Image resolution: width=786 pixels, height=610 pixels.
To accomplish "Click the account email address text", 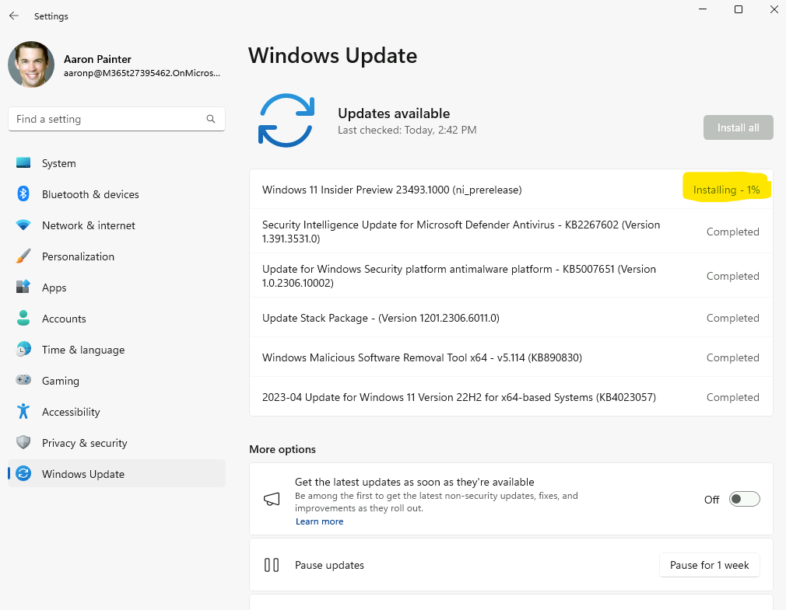I will pos(142,73).
